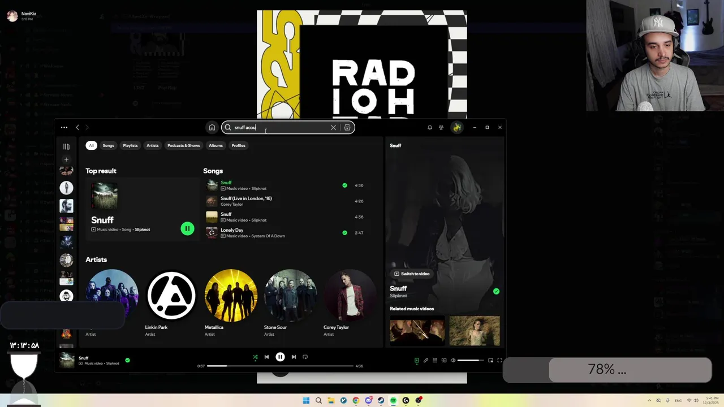Viewport: 724px width, 407px height.
Task: Select the Songs filter chip
Action: 108,145
